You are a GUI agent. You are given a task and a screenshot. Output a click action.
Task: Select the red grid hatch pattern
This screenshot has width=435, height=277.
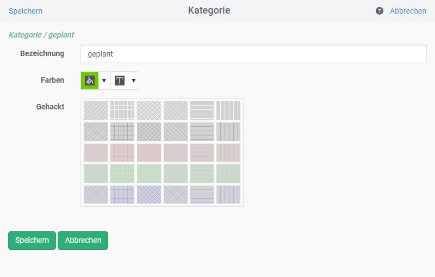tap(122, 152)
